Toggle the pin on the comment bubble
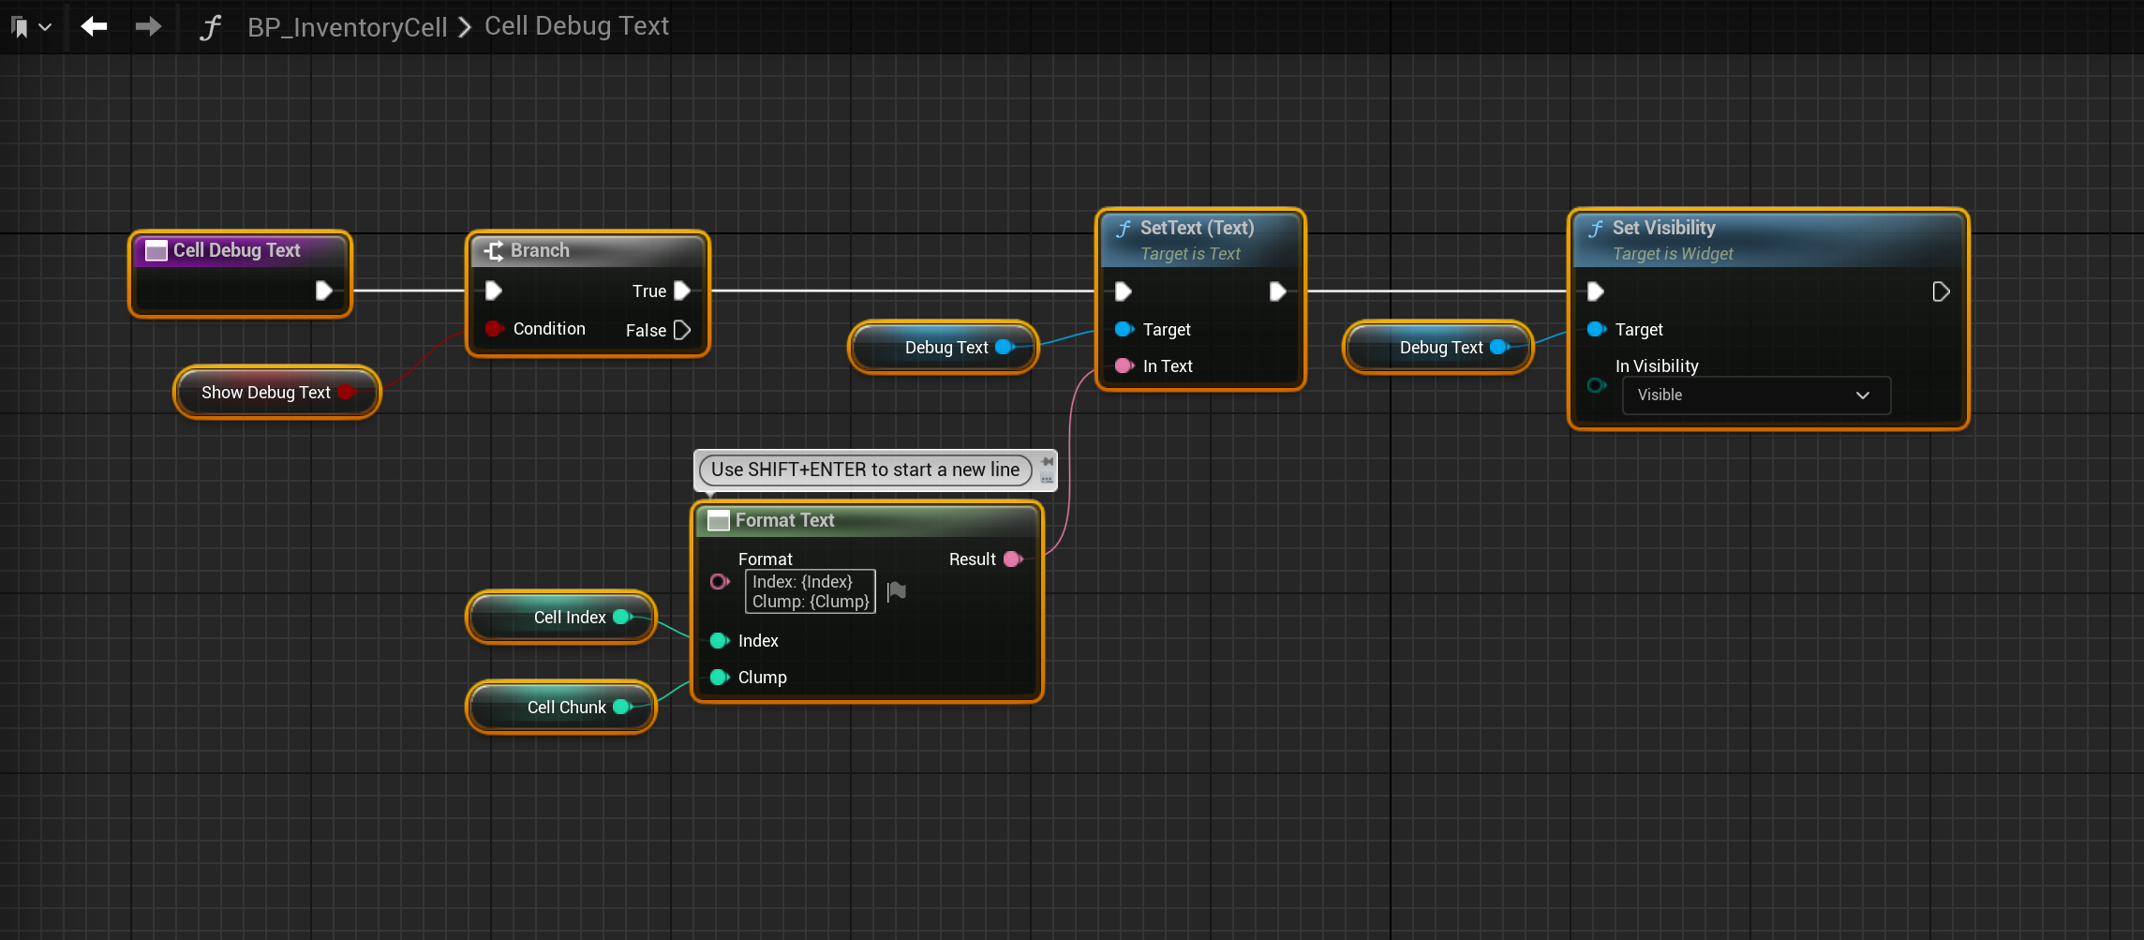 1048,461
